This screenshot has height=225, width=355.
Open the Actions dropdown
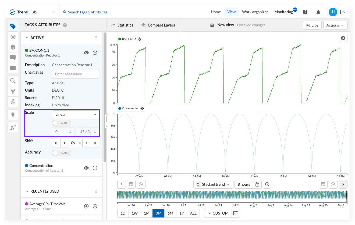(x=335, y=25)
